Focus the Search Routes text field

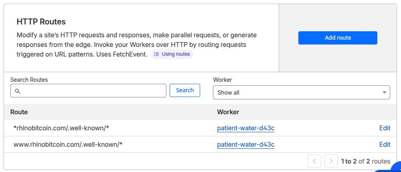92,91
